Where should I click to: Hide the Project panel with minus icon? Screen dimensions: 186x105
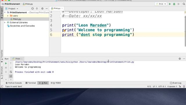click(x=46, y=8)
